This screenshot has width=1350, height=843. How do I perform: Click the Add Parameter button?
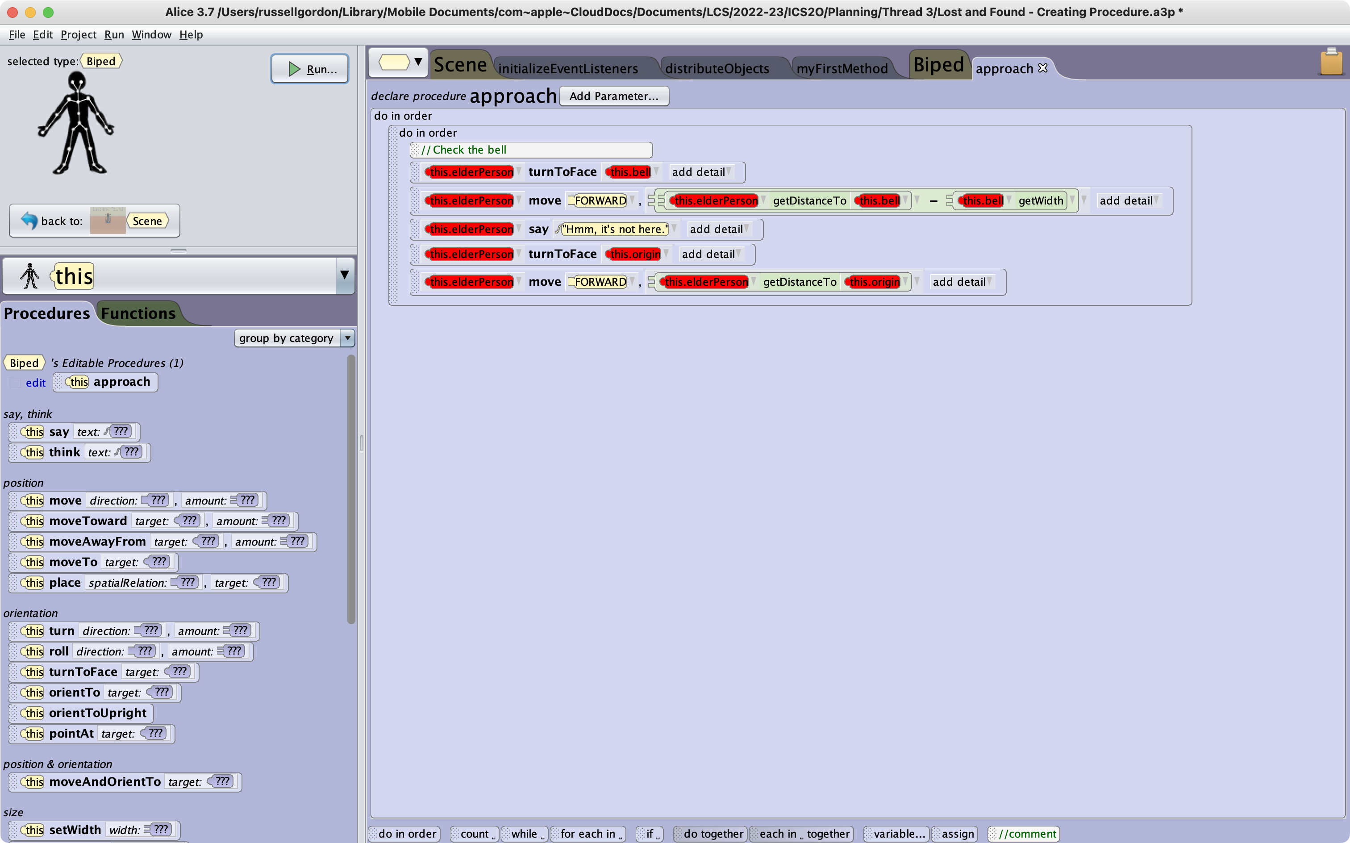614,96
